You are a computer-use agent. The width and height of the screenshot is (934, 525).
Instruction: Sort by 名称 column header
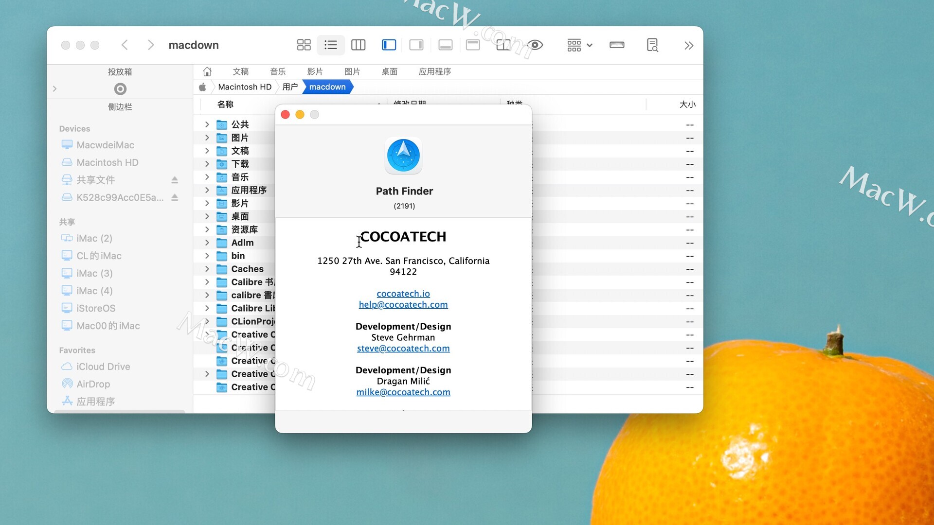click(x=225, y=104)
